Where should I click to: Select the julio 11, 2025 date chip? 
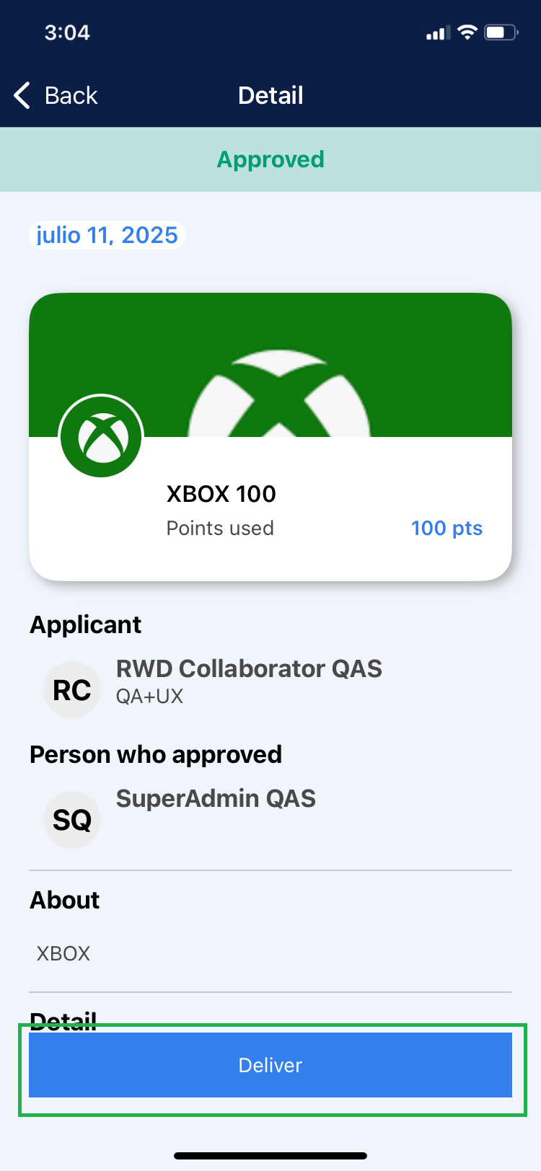(107, 235)
